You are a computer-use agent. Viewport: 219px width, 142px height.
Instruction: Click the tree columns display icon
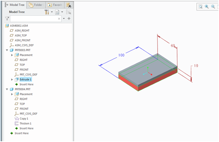[x=57, y=12]
